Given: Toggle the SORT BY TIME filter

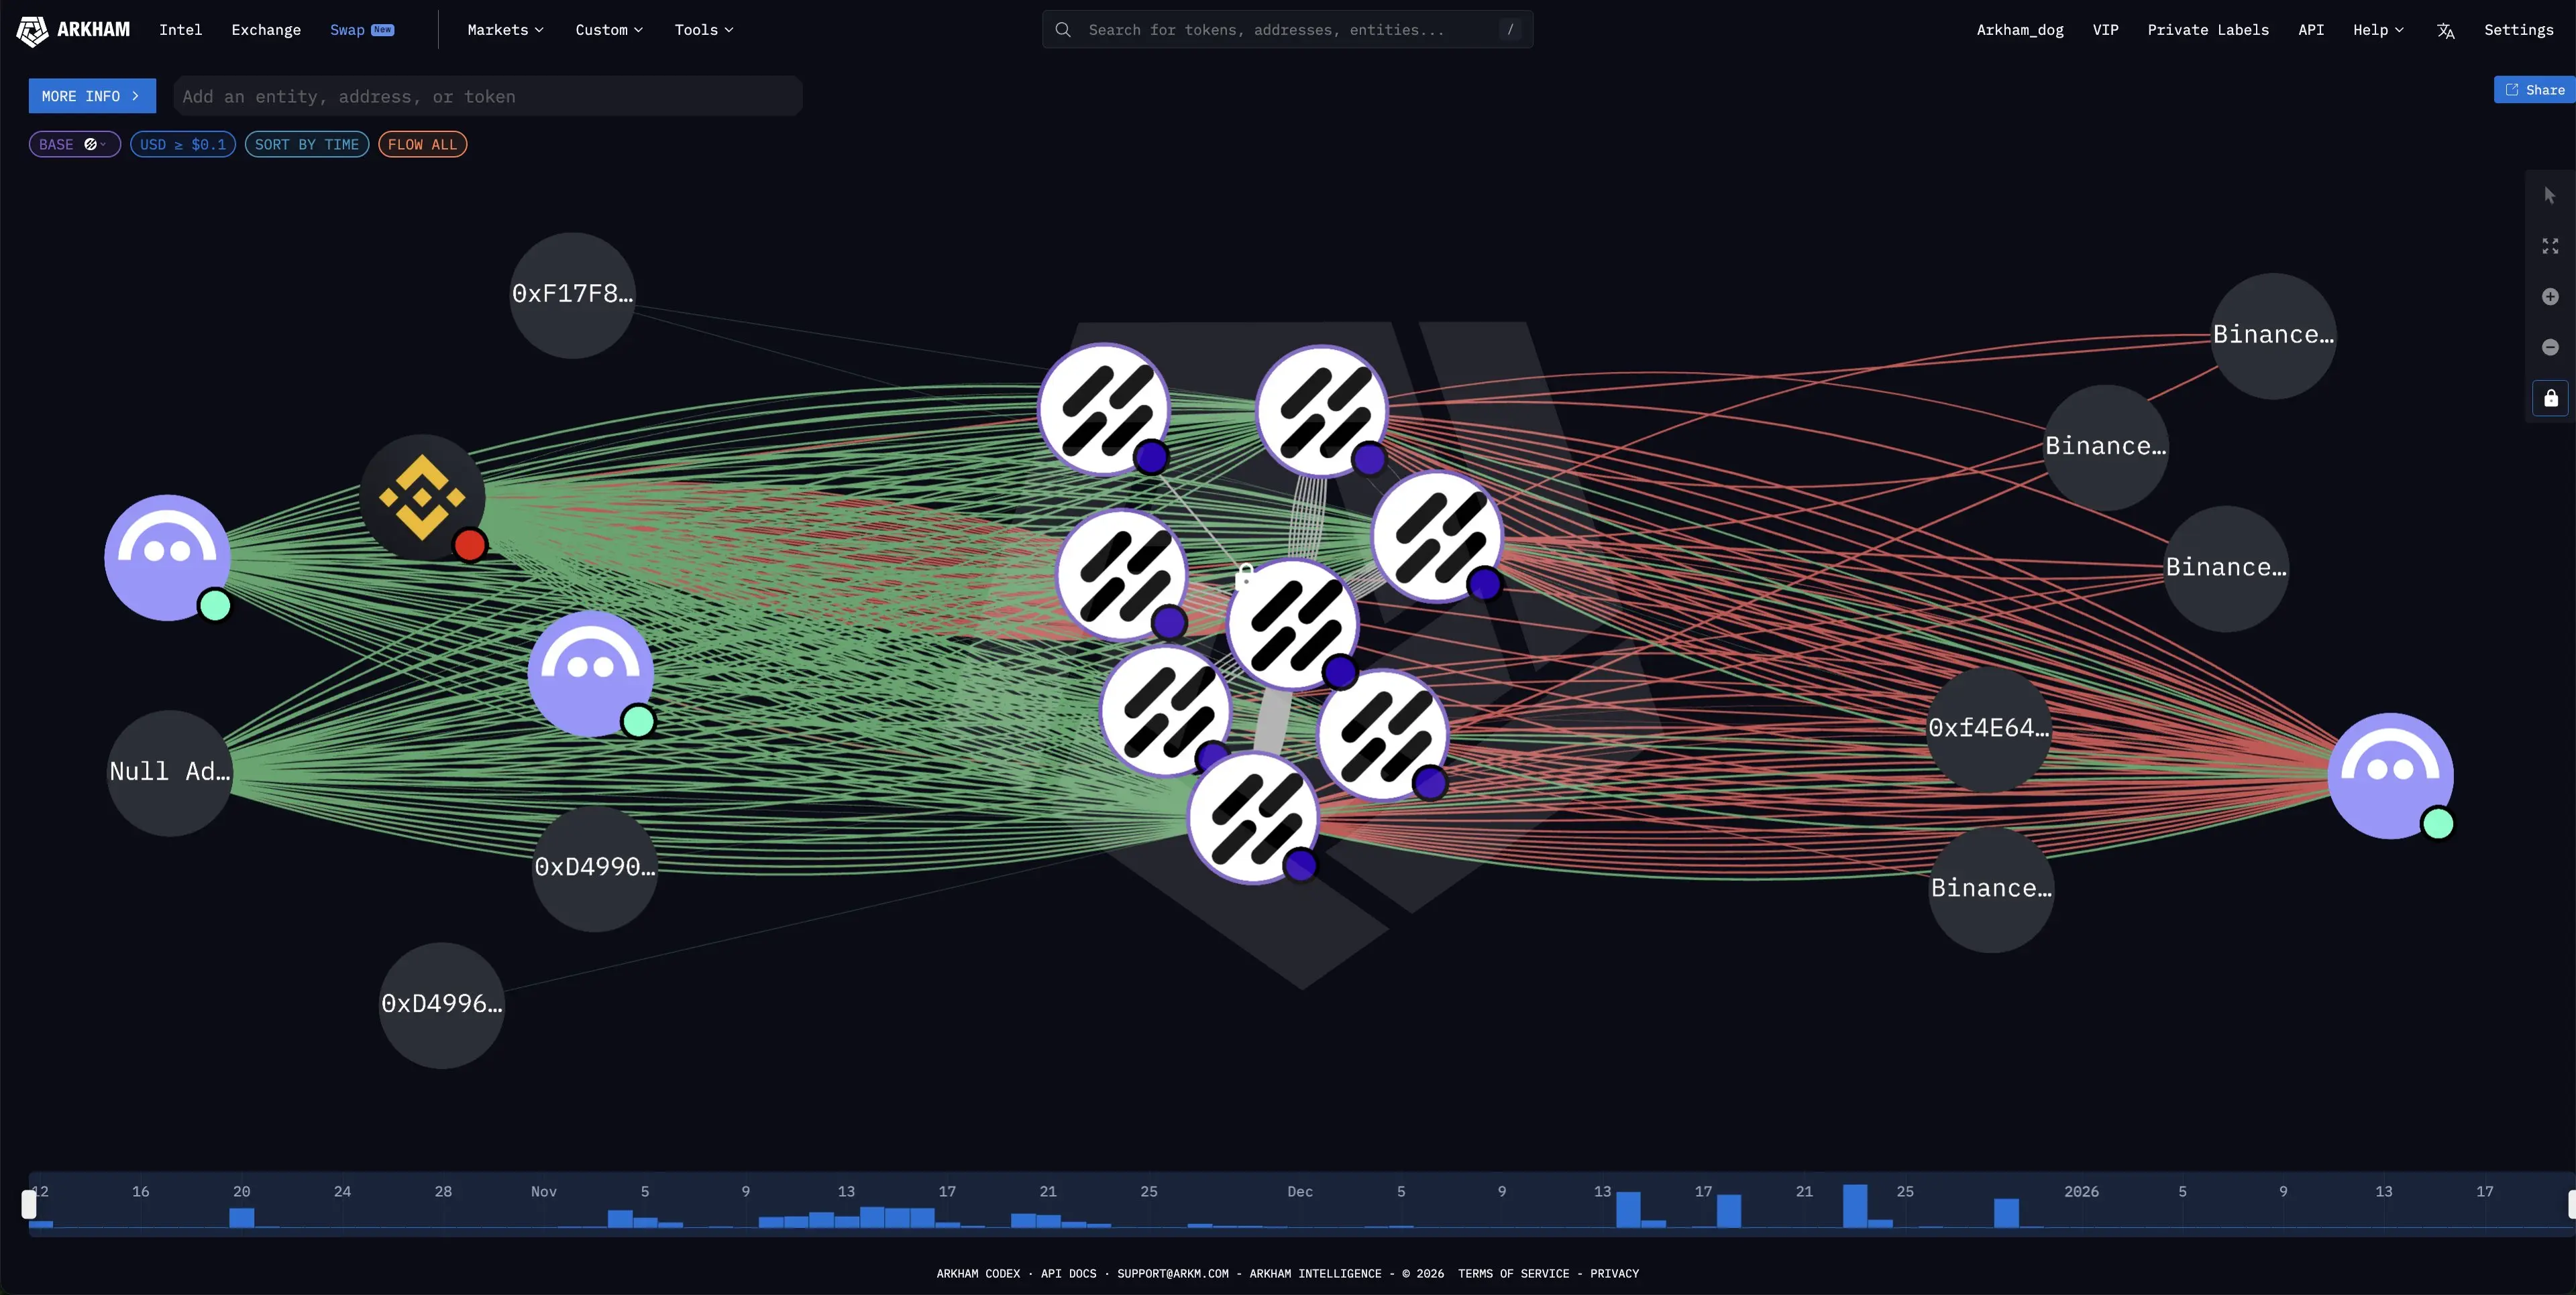Looking at the screenshot, I should tap(306, 145).
